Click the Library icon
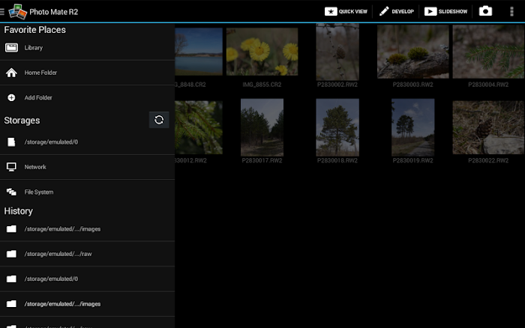This screenshot has width=525, height=328. (x=11, y=47)
